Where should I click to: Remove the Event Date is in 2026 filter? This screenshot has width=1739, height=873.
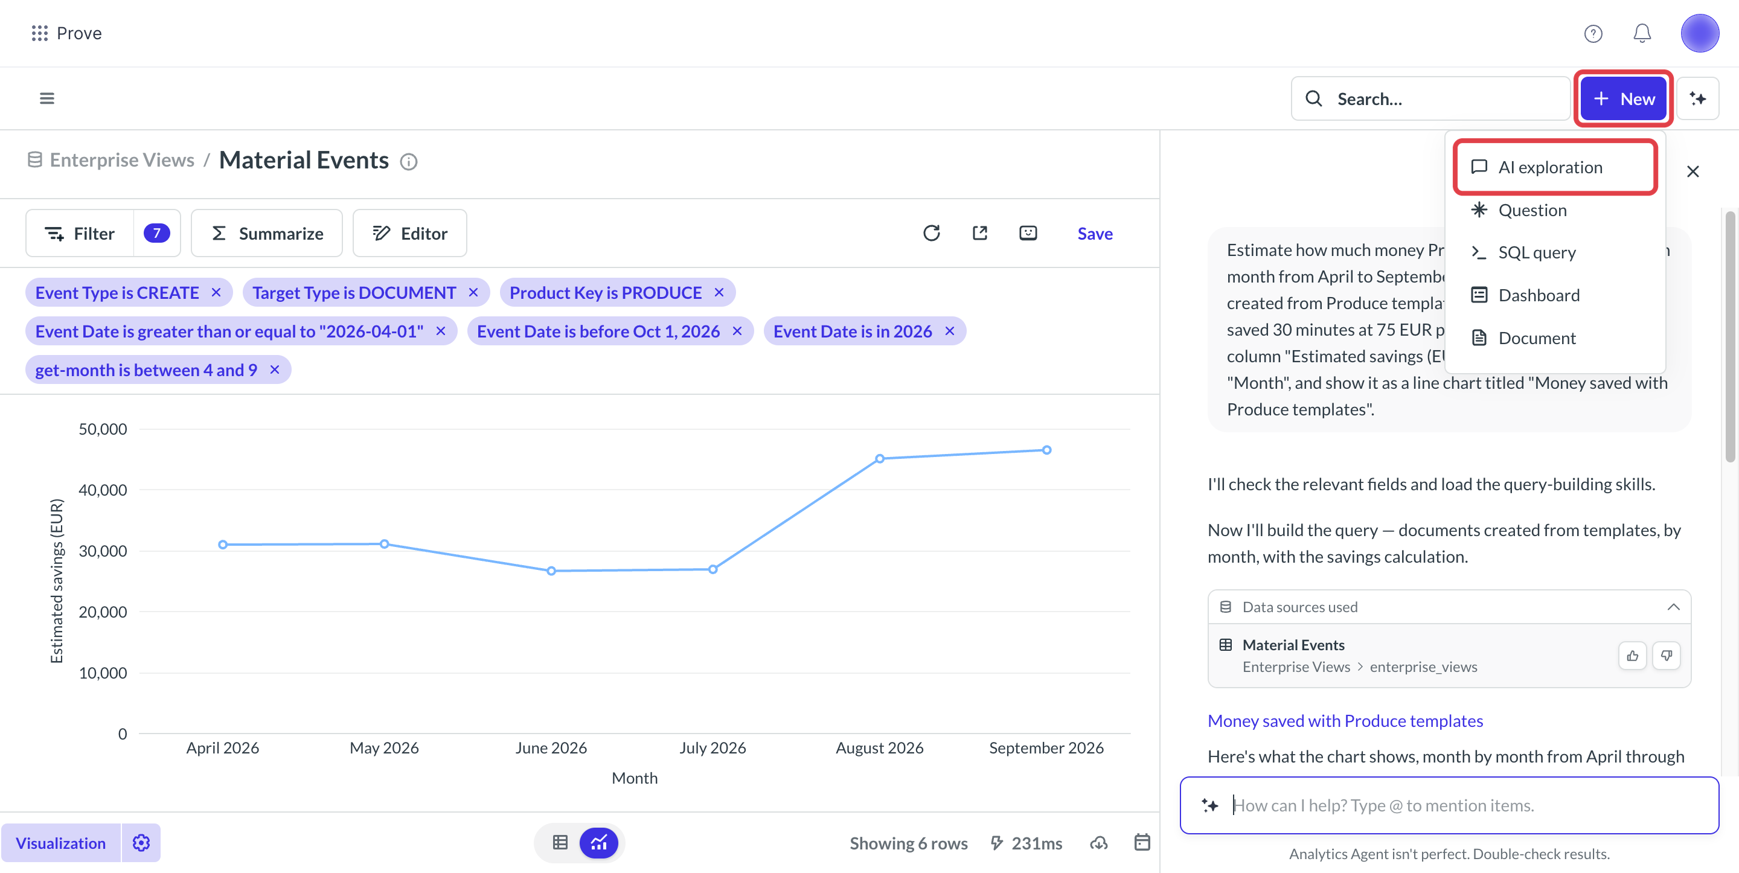[x=949, y=331]
